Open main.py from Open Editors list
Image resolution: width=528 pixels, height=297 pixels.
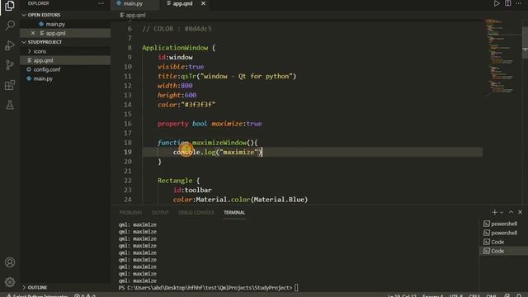click(x=55, y=24)
